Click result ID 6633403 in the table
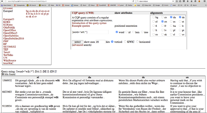This screenshot has height=113, width=207. (x=7, y=92)
